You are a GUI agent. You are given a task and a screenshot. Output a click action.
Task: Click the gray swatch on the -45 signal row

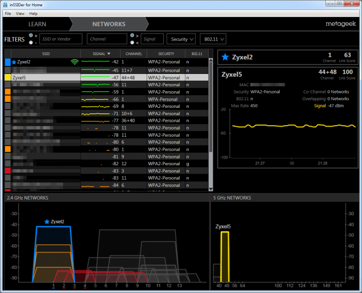click(8, 70)
